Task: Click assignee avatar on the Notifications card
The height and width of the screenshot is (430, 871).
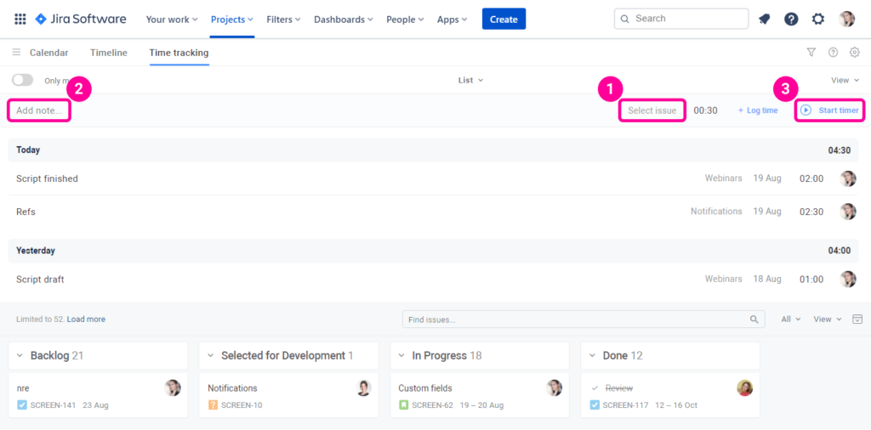Action: [364, 388]
